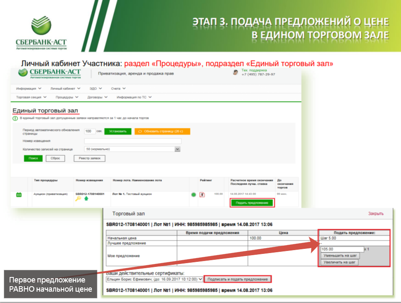This screenshot has height=303, width=401.
Task: Click the green calendar icon in auction row
Action: 19,195
